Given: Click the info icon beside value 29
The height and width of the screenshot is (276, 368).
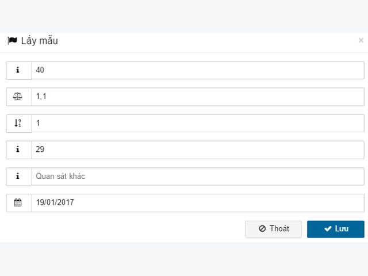Looking at the screenshot, I should tap(18, 149).
